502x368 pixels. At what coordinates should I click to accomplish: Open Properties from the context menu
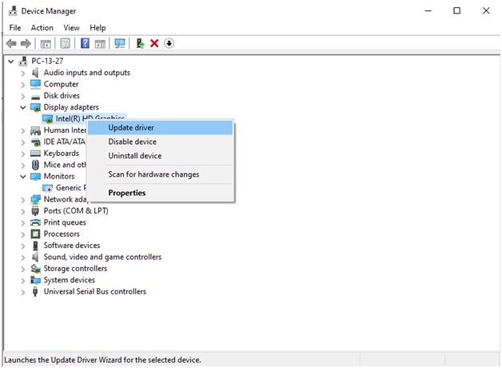point(161,193)
